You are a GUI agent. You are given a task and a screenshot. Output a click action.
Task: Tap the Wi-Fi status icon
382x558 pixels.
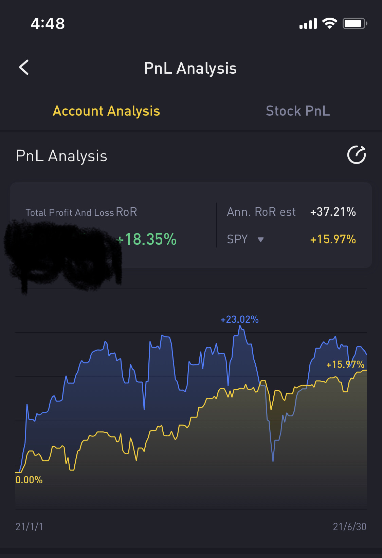(329, 23)
